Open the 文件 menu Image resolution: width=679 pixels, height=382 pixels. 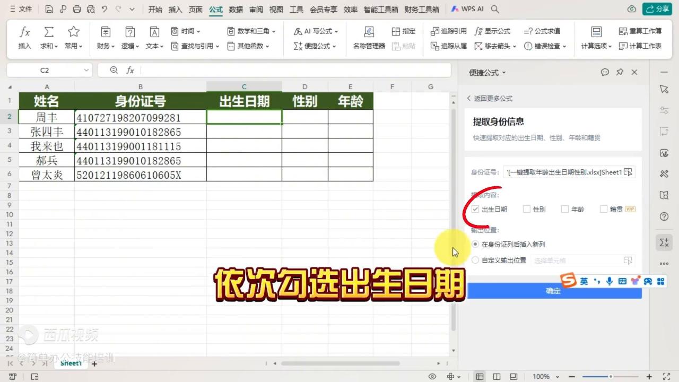pyautogui.click(x=21, y=9)
